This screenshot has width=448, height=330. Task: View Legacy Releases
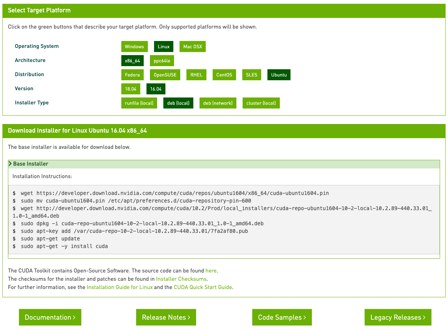pyautogui.click(x=398, y=317)
